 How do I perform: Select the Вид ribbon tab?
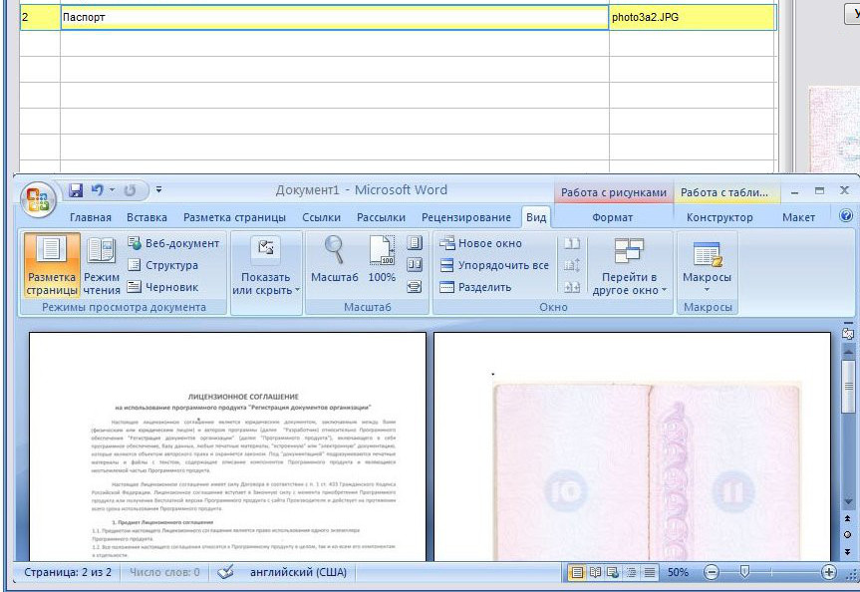(536, 217)
